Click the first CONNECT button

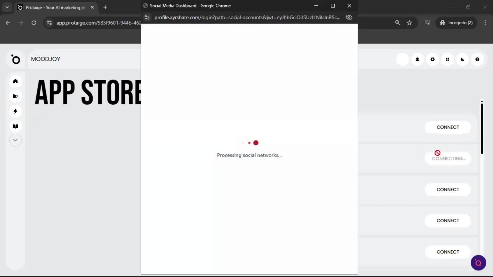(x=448, y=127)
